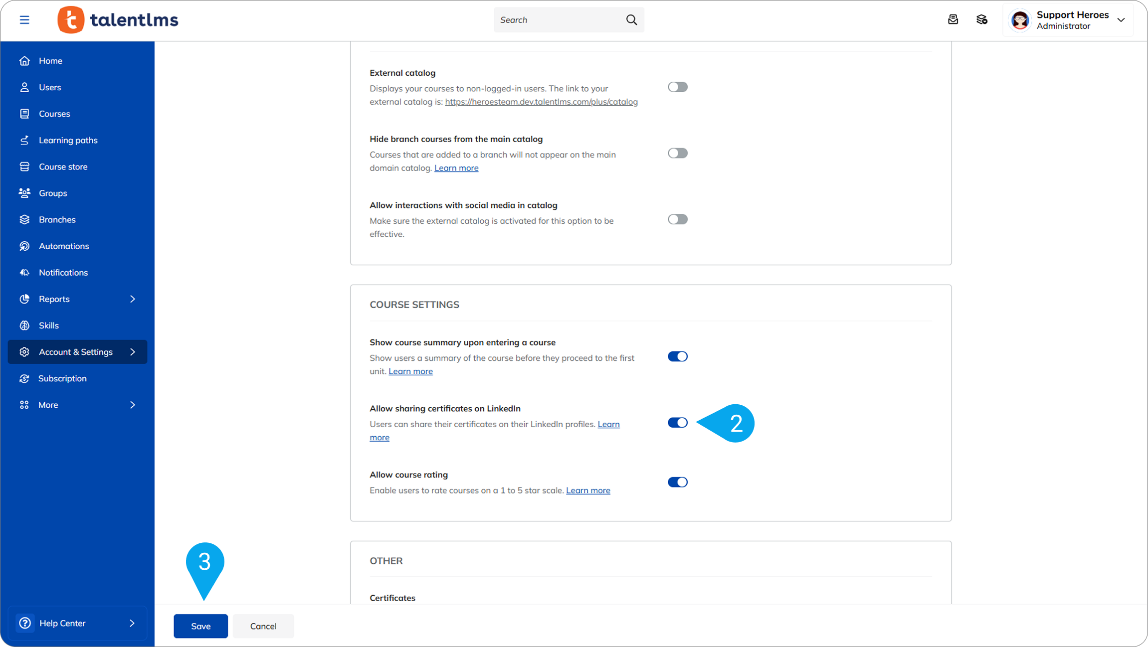Toggle Hide branch courses from main catalog
The image size is (1148, 647).
click(x=677, y=154)
